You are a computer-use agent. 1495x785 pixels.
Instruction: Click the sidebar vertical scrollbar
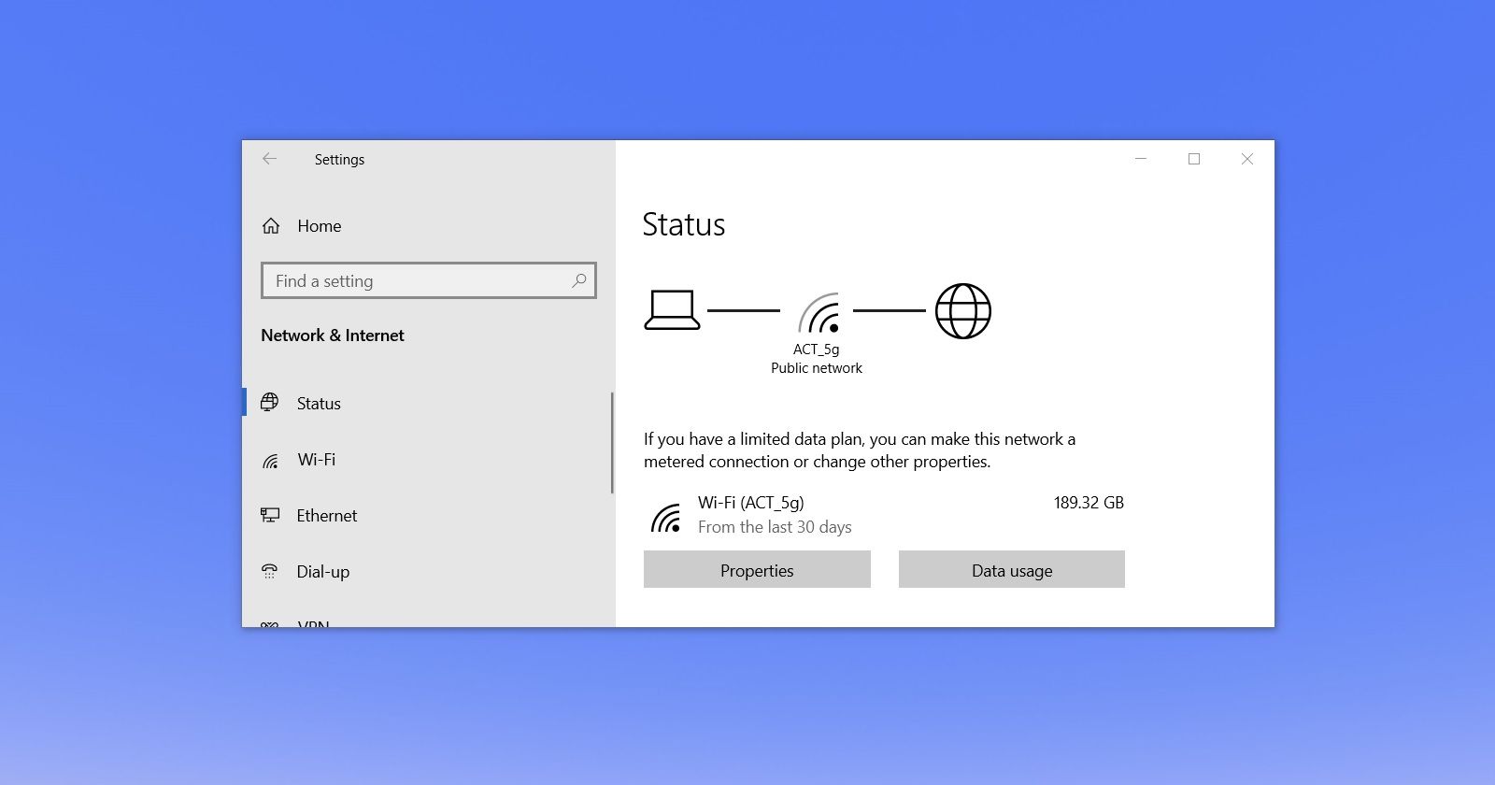[x=612, y=443]
